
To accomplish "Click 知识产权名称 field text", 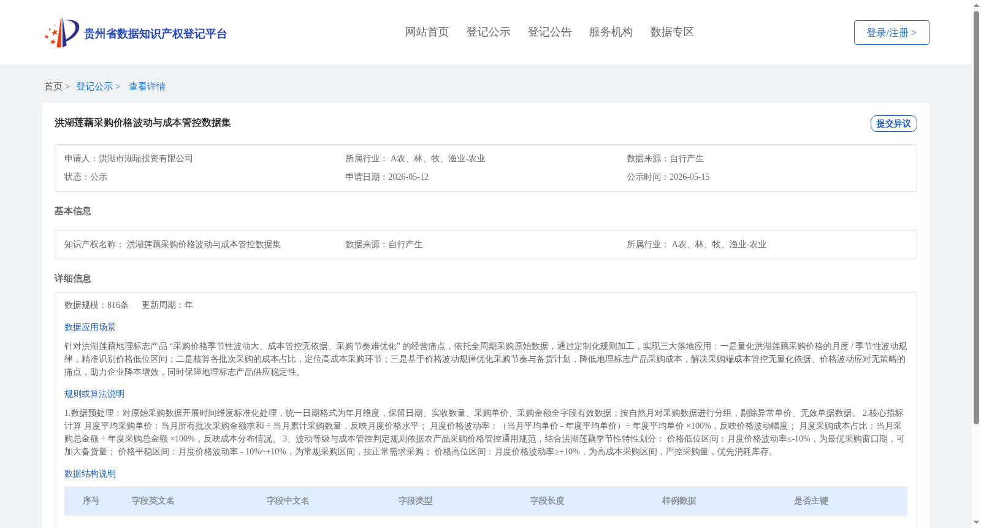I will 172,244.
